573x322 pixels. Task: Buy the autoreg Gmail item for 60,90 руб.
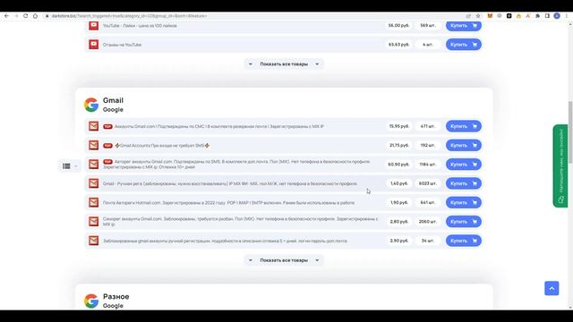click(x=464, y=165)
